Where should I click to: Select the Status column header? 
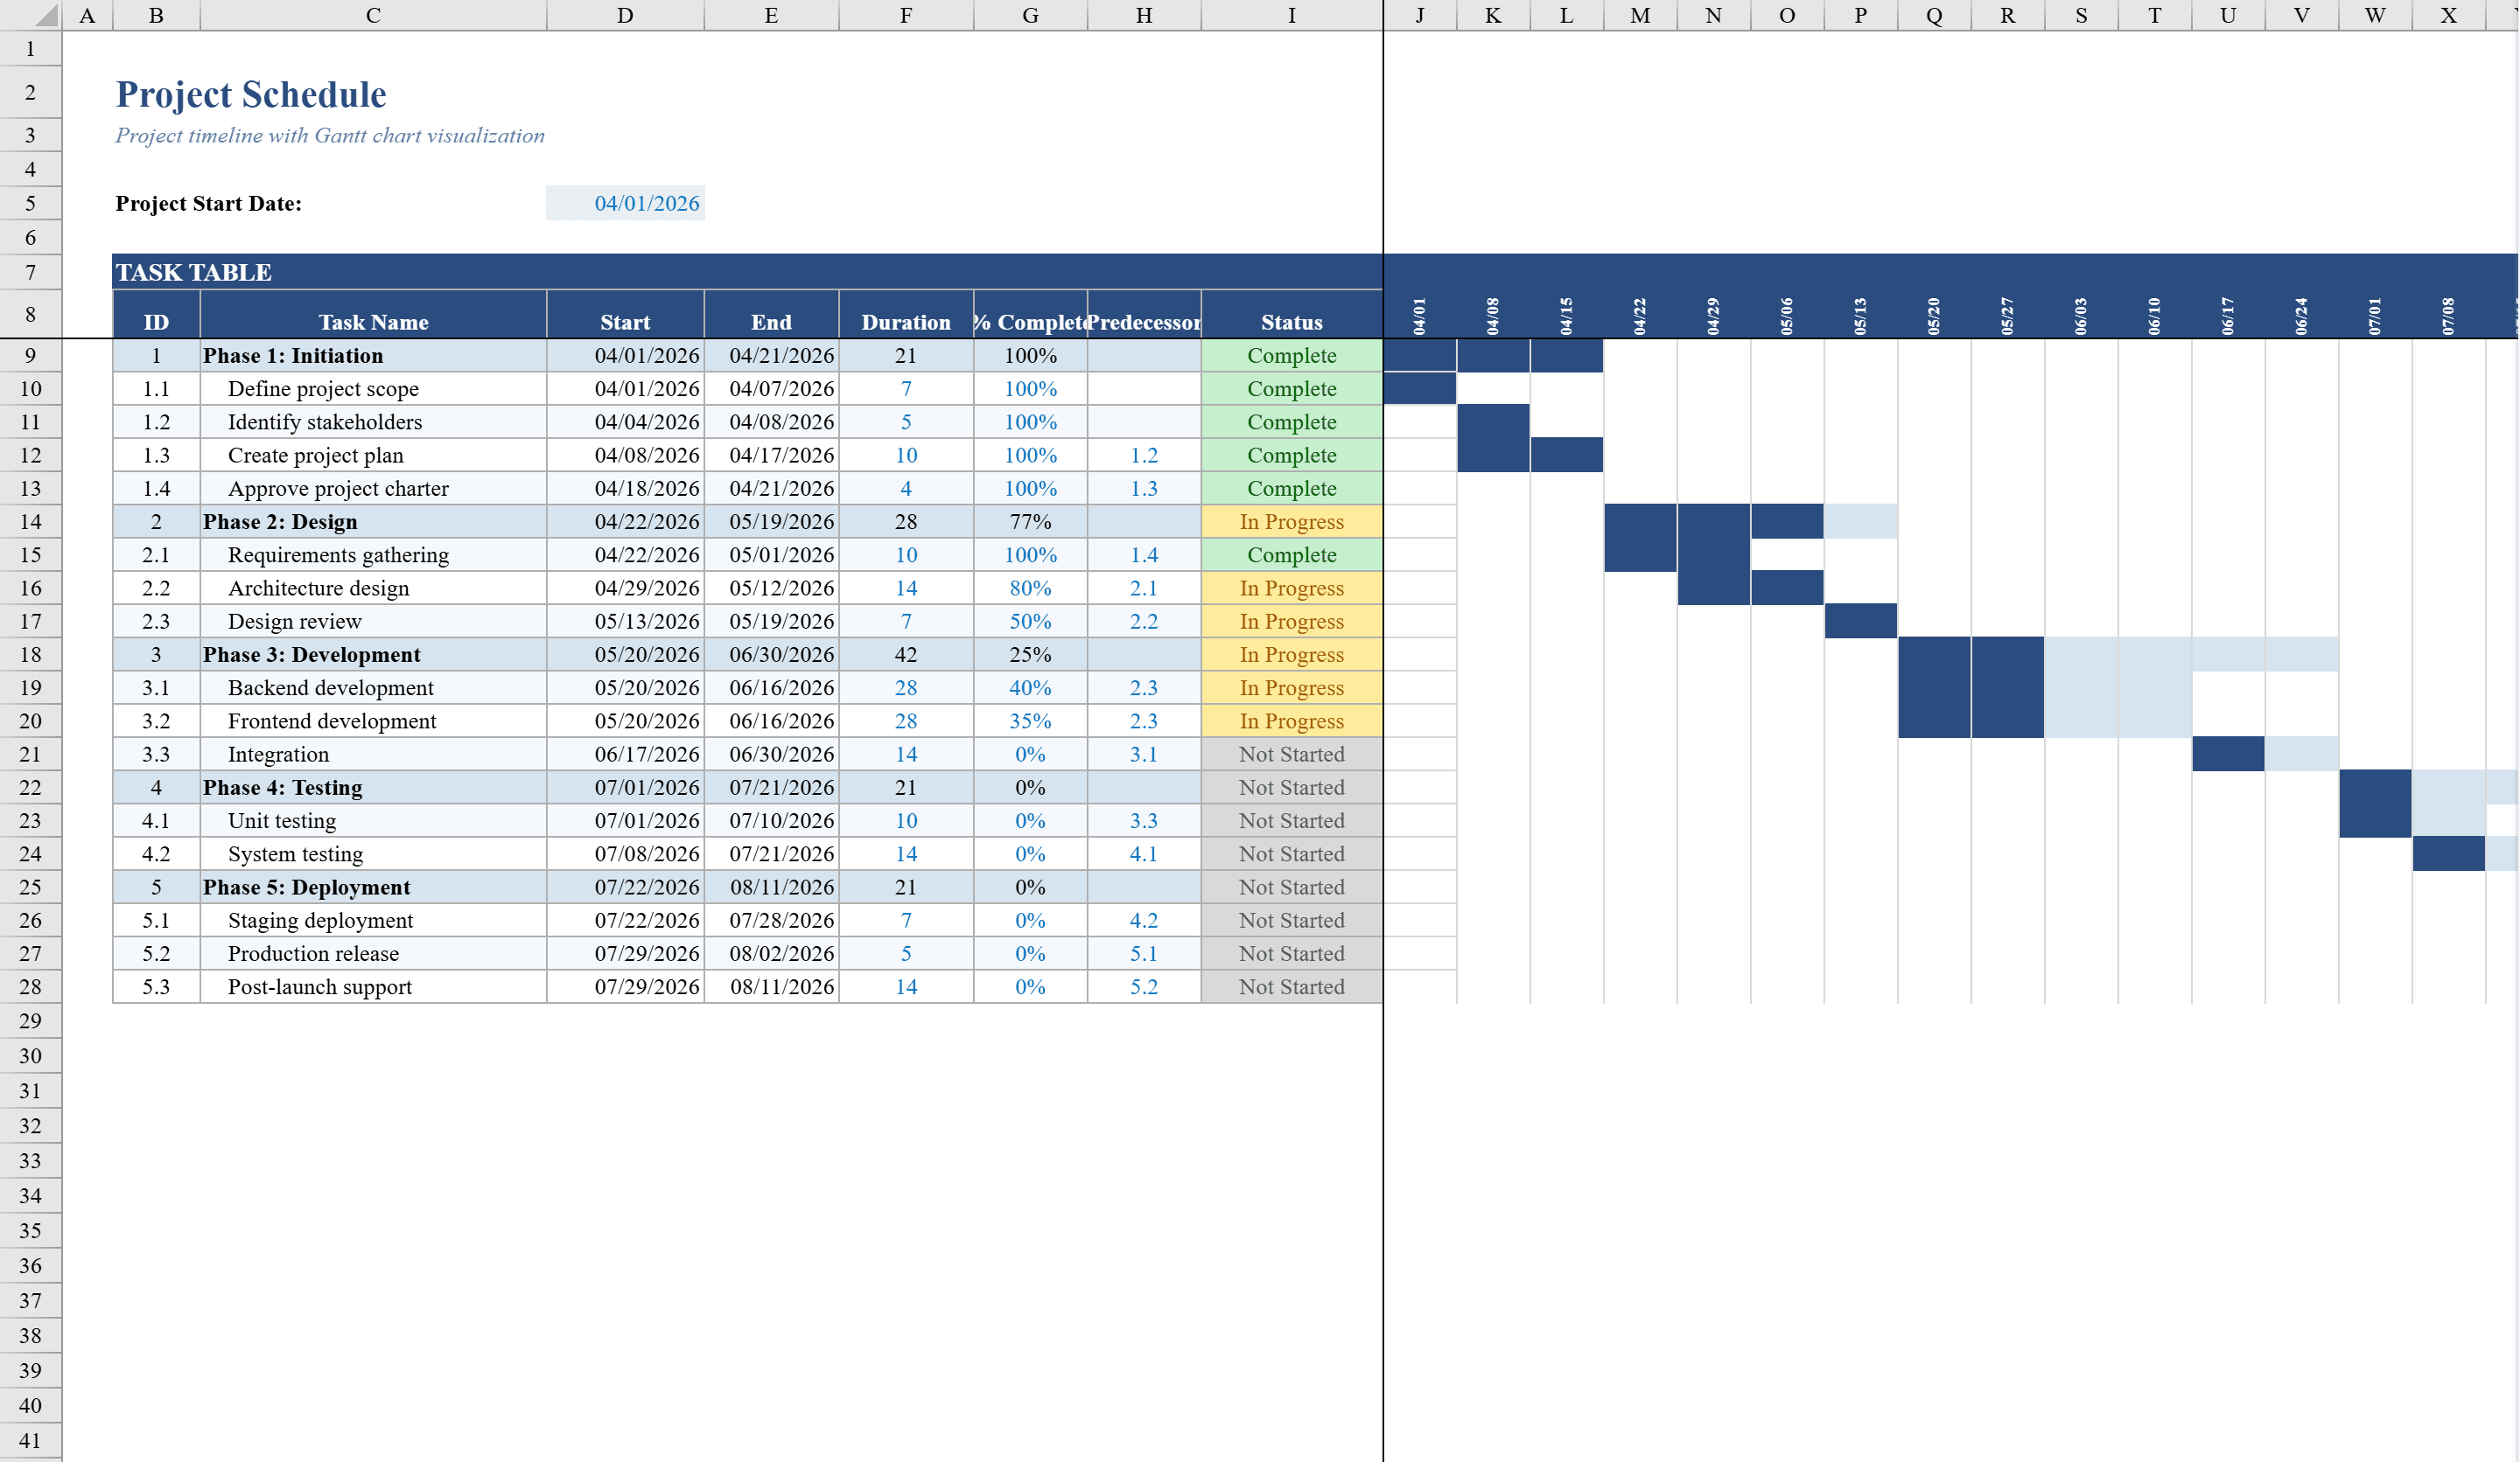tap(1291, 321)
